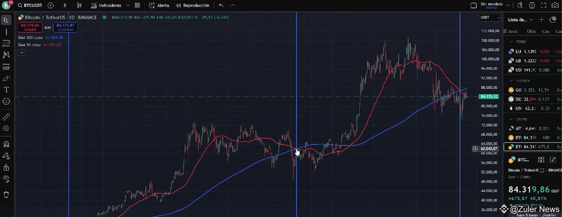This screenshot has width=562, height=217.
Task: Select the cursor arrow tool
Action: pos(6,20)
